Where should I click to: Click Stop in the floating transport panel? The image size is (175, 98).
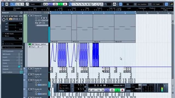click(112, 90)
